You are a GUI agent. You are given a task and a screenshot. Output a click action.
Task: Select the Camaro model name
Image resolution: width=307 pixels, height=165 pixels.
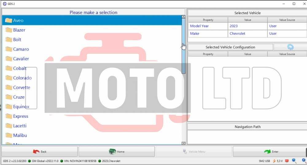pos(21,49)
